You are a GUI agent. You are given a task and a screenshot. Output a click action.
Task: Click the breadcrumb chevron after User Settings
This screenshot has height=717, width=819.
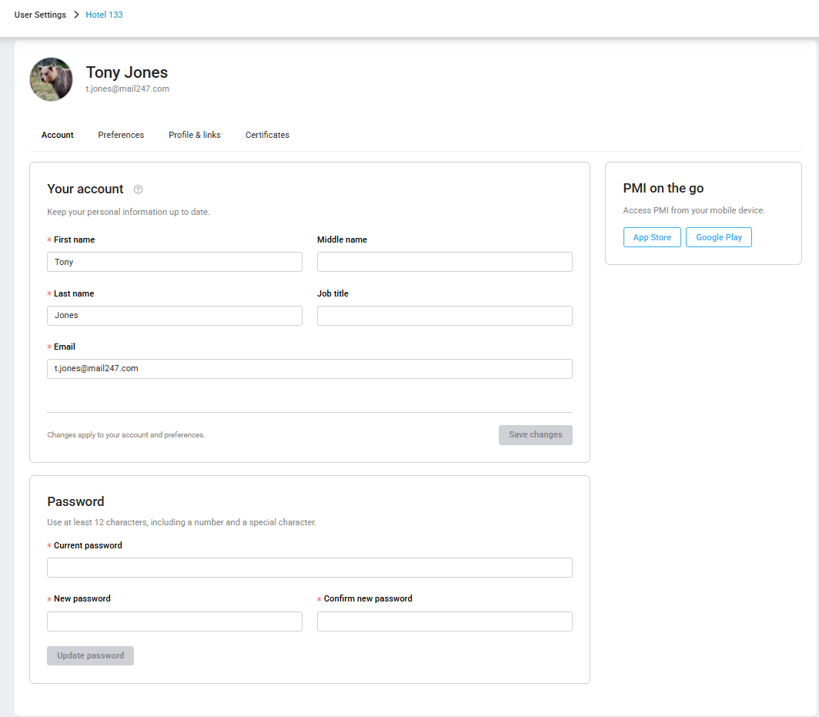[76, 15]
